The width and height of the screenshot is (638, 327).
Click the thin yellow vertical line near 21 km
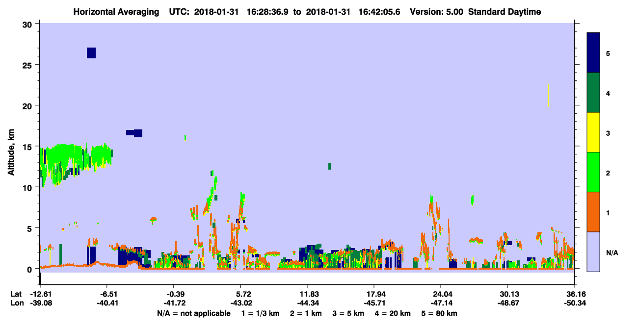click(548, 95)
